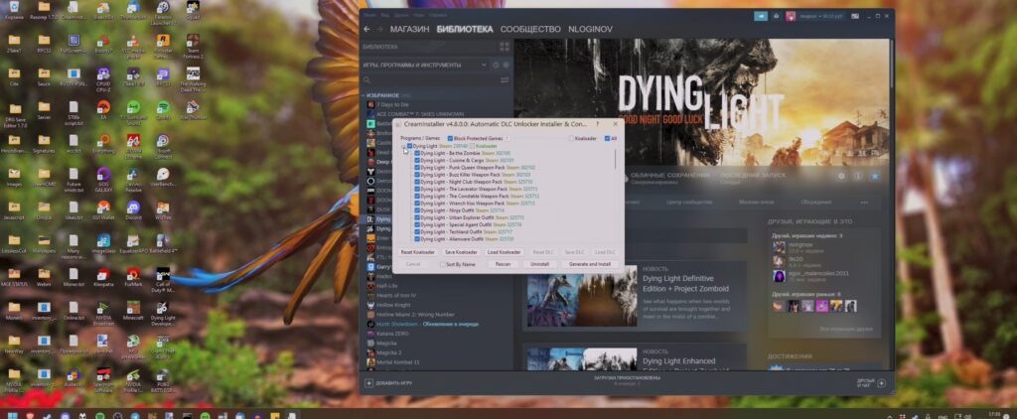This screenshot has width=1017, height=419.
Task: Open Steam announcements megaphone button
Action: [x=760, y=16]
